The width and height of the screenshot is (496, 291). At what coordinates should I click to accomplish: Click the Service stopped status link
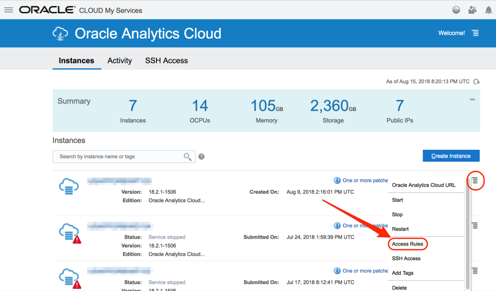(167, 237)
